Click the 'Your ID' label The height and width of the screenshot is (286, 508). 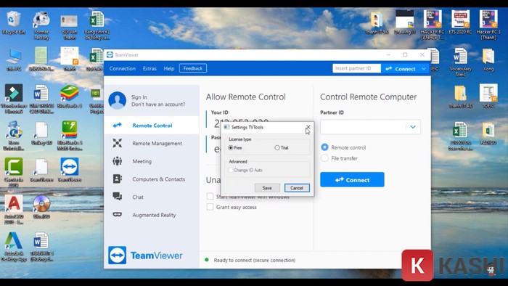coord(220,113)
